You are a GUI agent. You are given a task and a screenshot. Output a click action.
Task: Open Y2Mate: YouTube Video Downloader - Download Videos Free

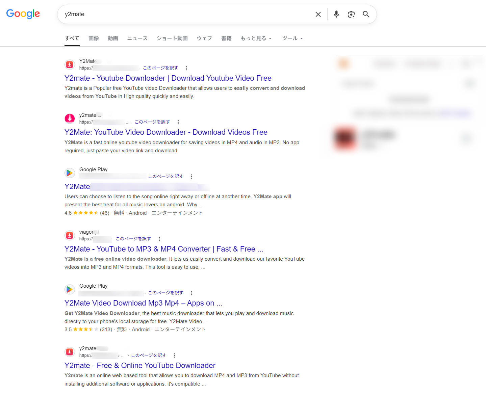[166, 132]
